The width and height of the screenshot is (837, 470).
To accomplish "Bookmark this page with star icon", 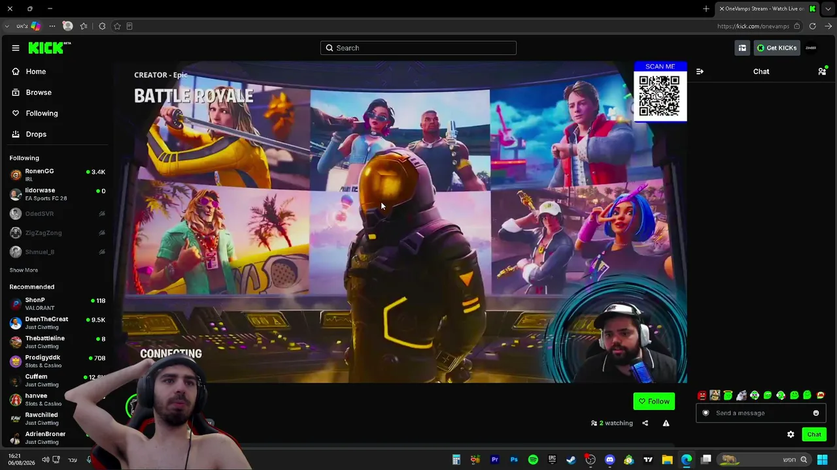I will coord(117,26).
